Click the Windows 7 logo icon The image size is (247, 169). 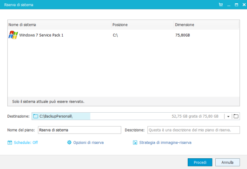tap(13, 35)
